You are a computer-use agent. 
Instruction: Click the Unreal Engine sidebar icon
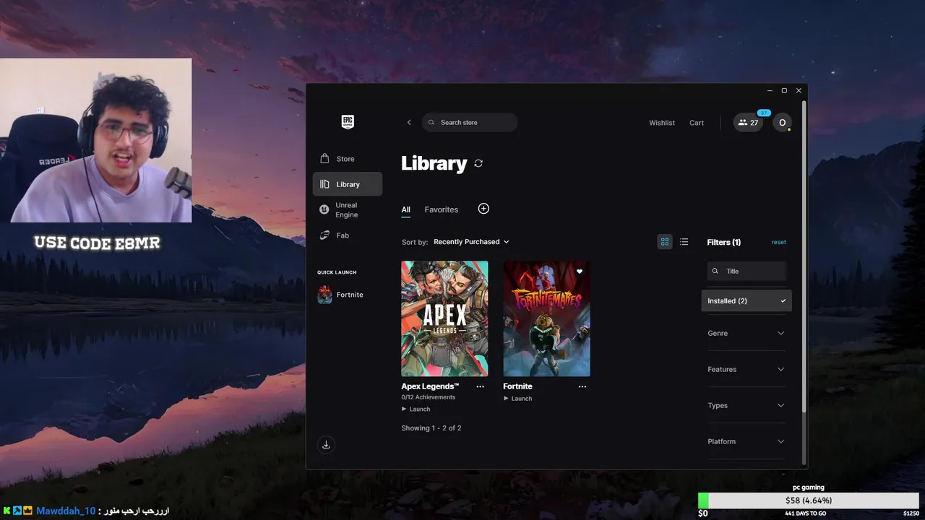pyautogui.click(x=324, y=209)
